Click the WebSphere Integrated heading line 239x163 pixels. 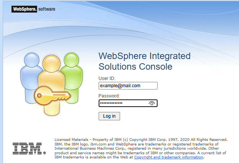pyautogui.click(x=144, y=56)
